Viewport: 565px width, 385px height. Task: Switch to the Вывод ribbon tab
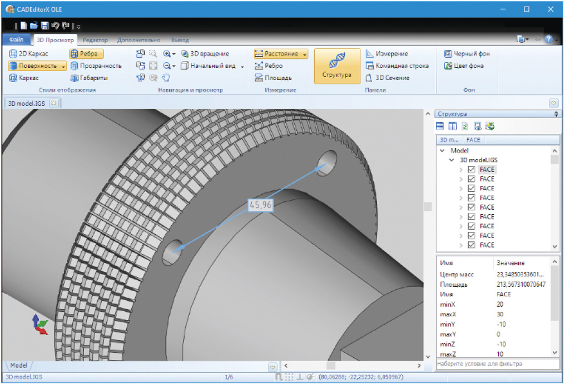point(180,40)
